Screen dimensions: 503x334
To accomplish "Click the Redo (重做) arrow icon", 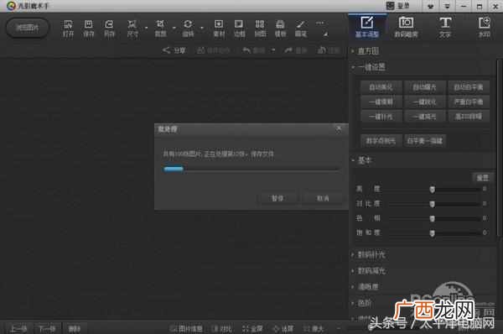I will pyautogui.click(x=288, y=50).
